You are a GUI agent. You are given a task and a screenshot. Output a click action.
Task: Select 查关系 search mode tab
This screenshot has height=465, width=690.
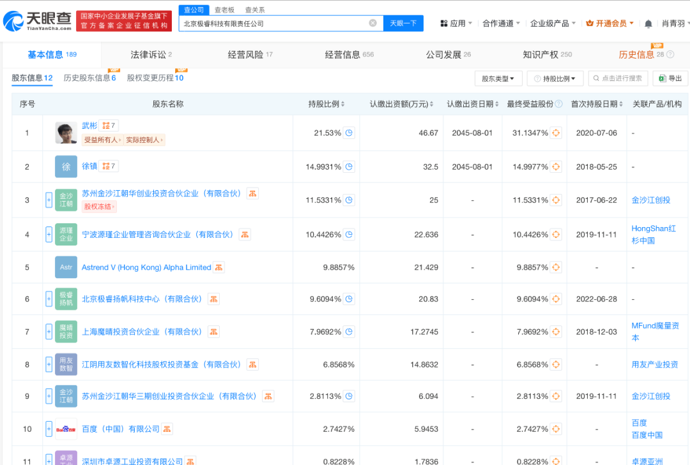point(255,10)
